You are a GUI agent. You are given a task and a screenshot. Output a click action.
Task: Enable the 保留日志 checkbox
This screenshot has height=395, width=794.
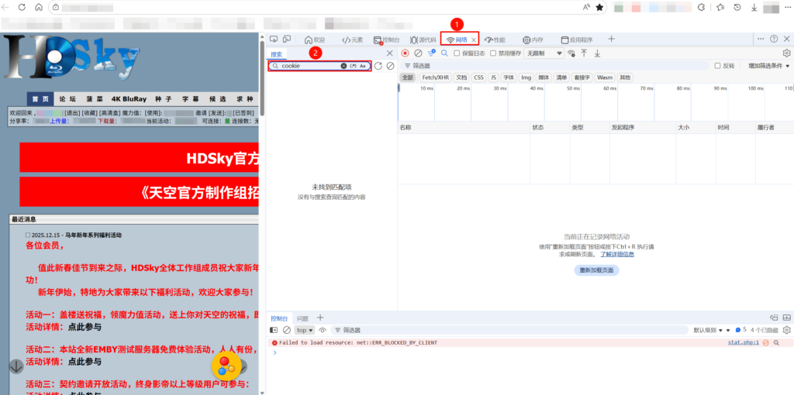(x=458, y=53)
